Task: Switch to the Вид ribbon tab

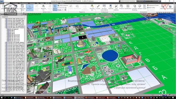Action: 38,3
